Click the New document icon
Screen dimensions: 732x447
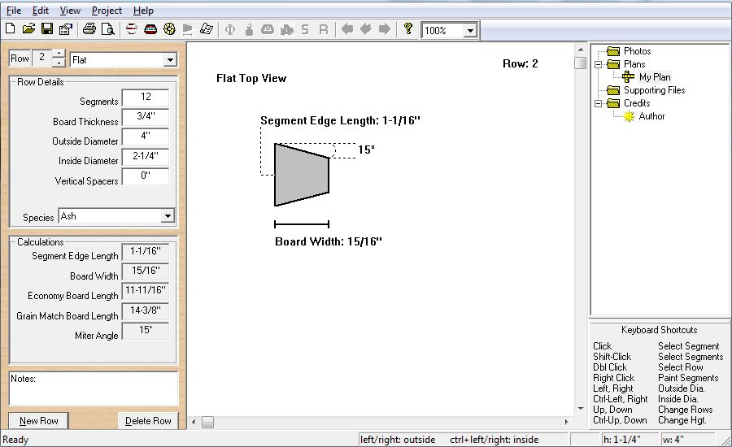tap(11, 30)
